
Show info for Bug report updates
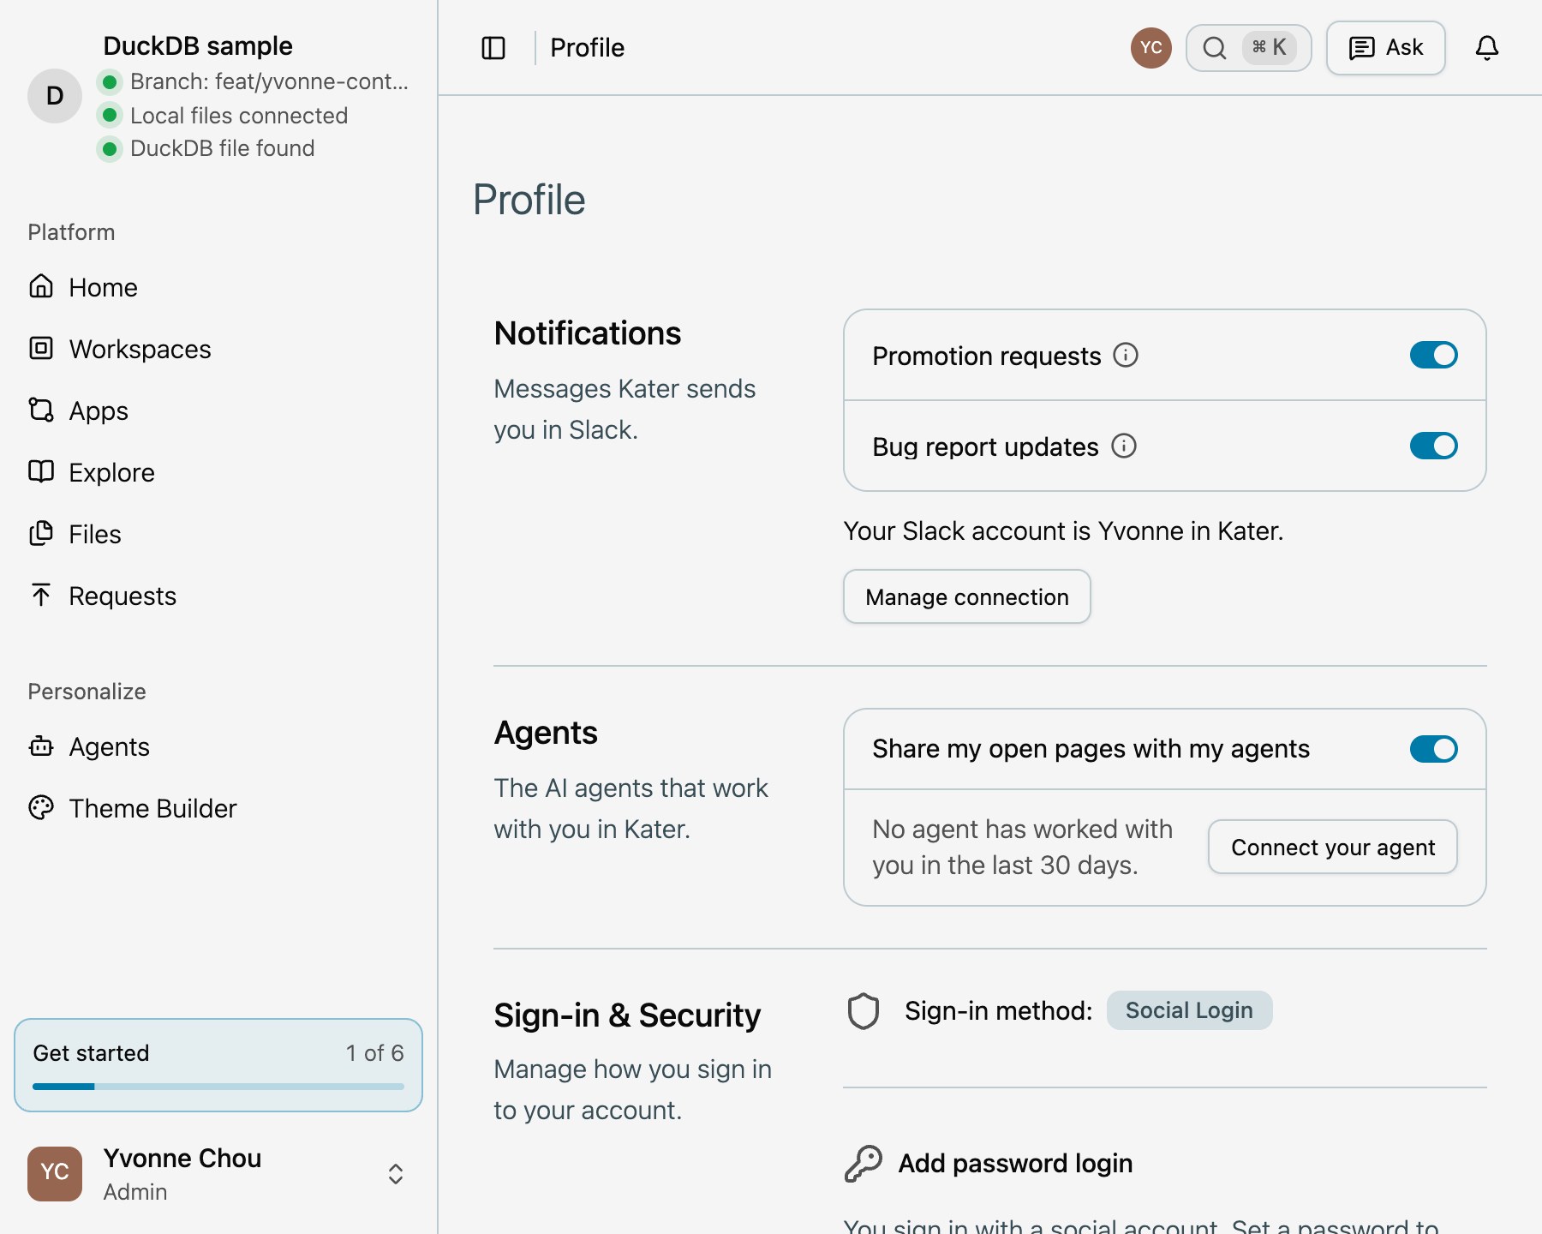click(1124, 446)
